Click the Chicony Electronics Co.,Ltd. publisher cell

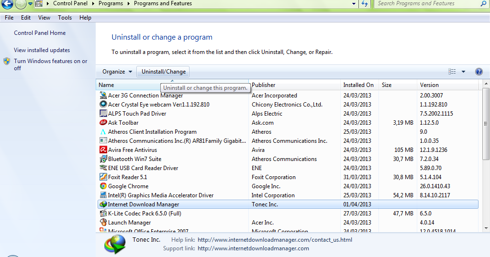click(287, 105)
